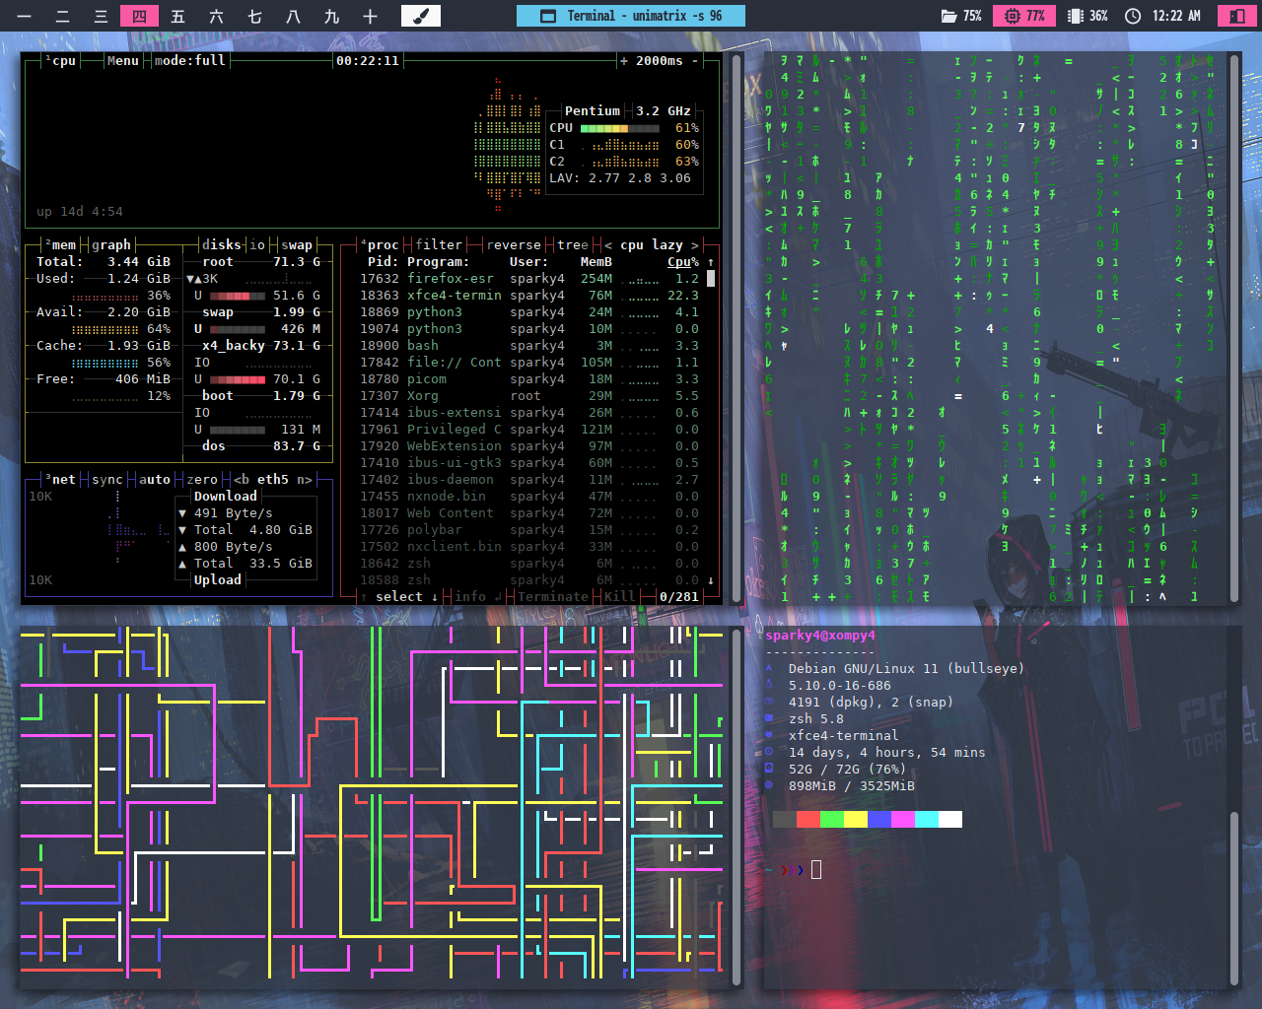
Task: Click the plus to increase update interval
Action: tap(624, 61)
